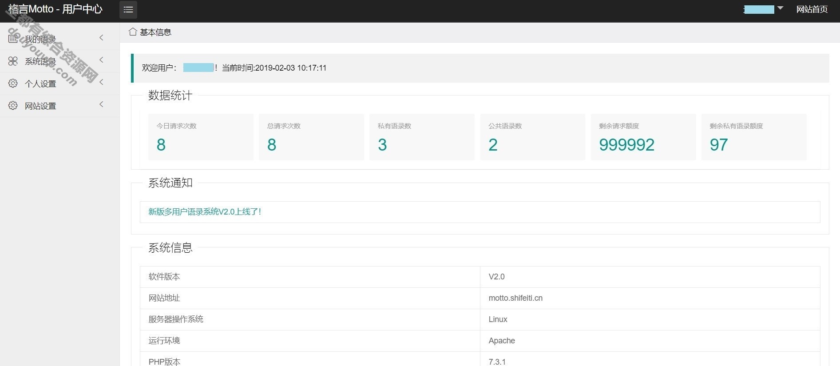Click the Apache value cell
840x366 pixels.
point(650,341)
